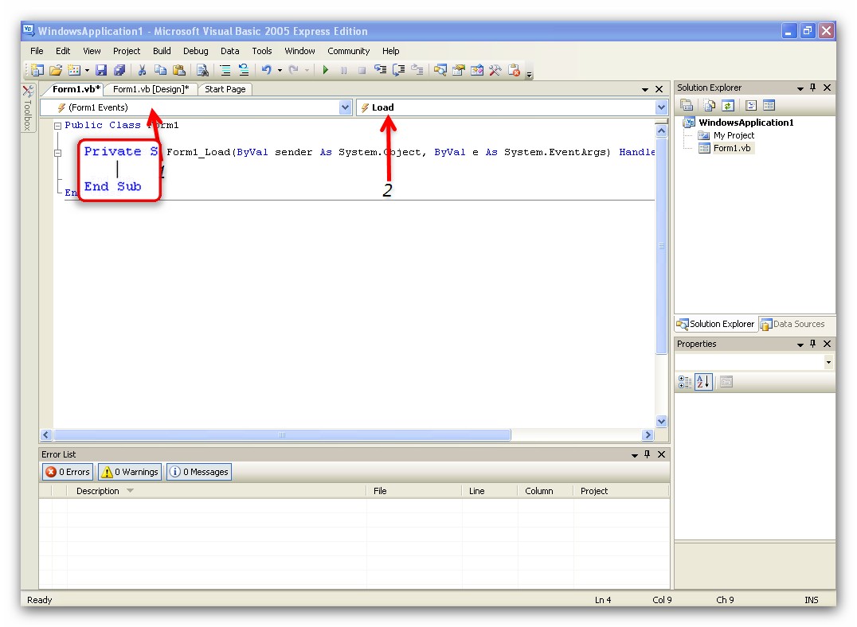Start debugging with the green play icon
857x627 pixels.
pyautogui.click(x=326, y=70)
